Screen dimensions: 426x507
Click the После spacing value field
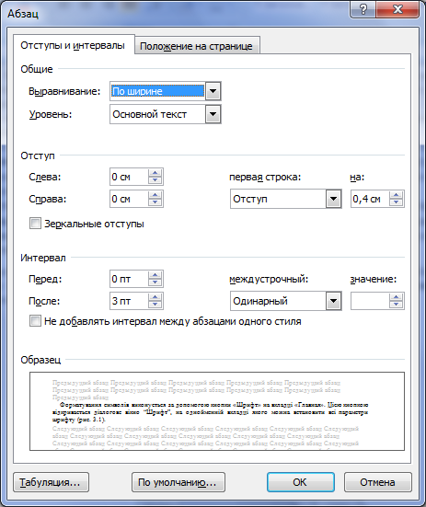pyautogui.click(x=129, y=301)
